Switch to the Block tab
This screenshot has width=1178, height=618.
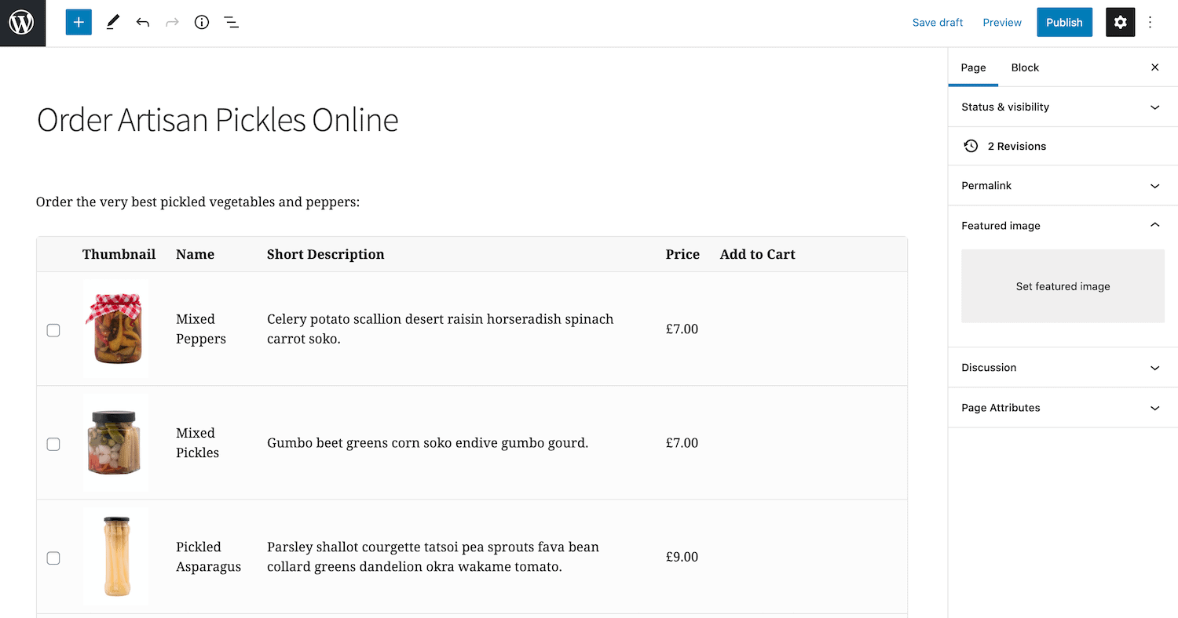tap(1025, 67)
